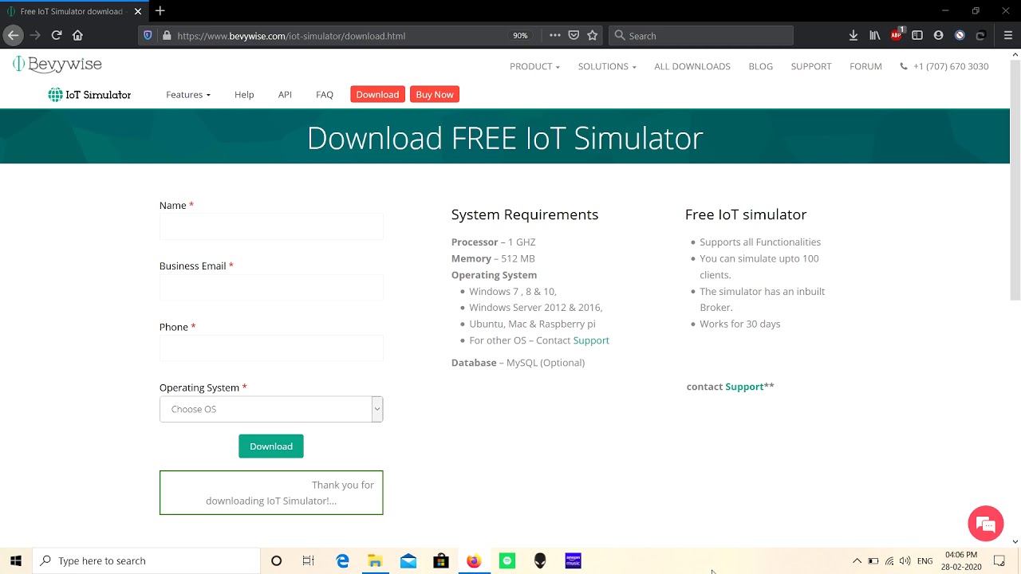Open the Firefox hamburger menu
Image resolution: width=1021 pixels, height=574 pixels.
tap(1008, 36)
